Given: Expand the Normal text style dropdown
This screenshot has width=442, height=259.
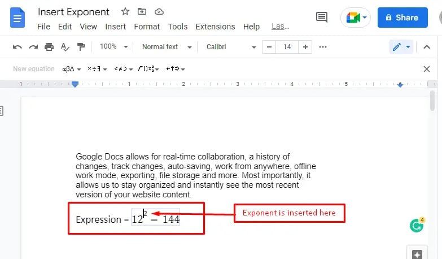Looking at the screenshot, I should tap(167, 47).
